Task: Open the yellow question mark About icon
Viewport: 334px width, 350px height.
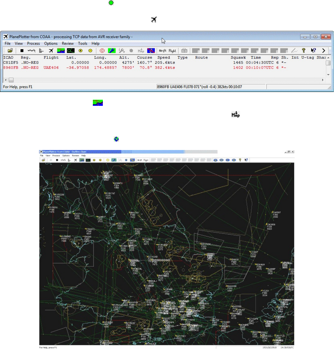Action: click(304, 51)
